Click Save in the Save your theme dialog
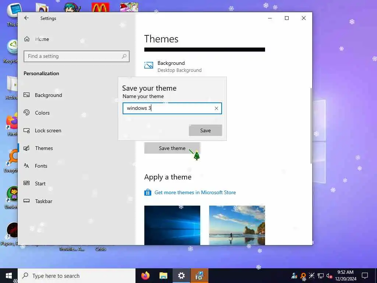Screen dimensions: 377x283 [205, 130]
